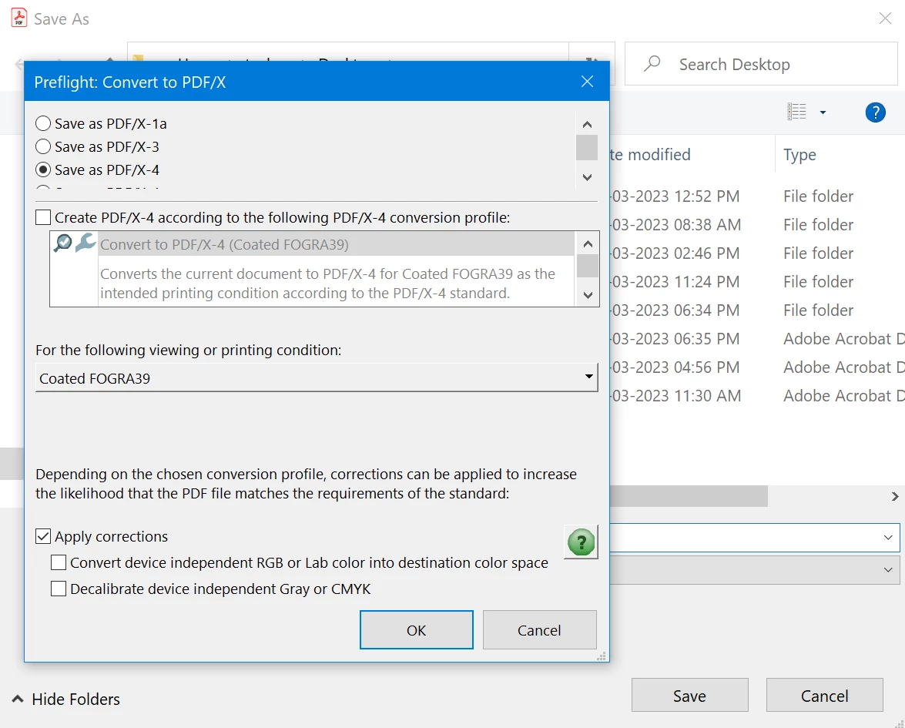The image size is (905, 728).
Task: Collapse folders with Hide Folders
Action: coord(66,699)
